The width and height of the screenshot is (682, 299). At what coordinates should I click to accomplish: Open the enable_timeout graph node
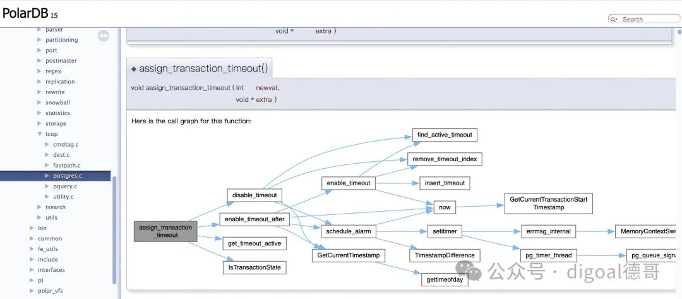[x=349, y=183]
